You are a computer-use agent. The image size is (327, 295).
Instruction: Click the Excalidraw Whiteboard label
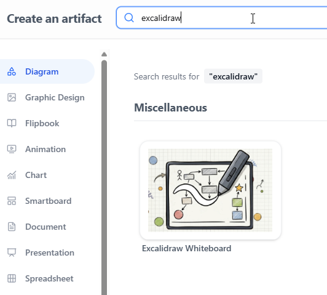[186, 248]
